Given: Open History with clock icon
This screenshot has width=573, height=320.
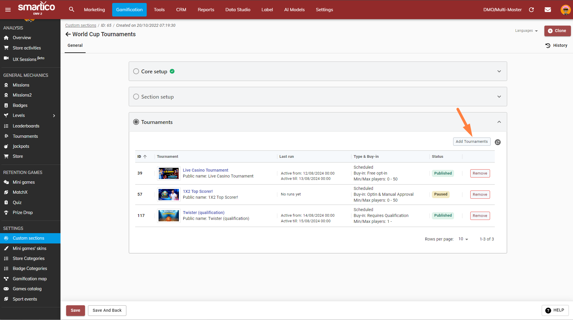Looking at the screenshot, I should tap(556, 45).
